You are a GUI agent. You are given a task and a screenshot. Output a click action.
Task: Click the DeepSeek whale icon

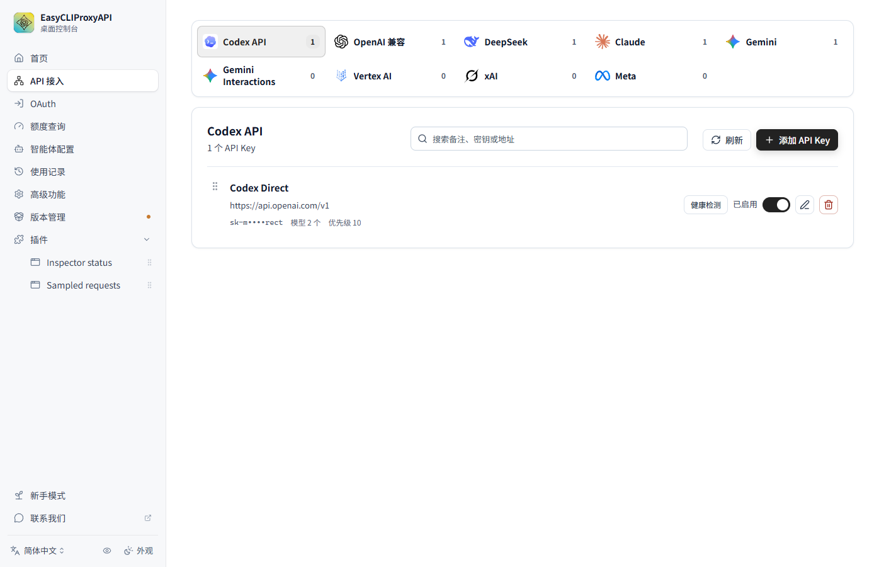pos(472,42)
